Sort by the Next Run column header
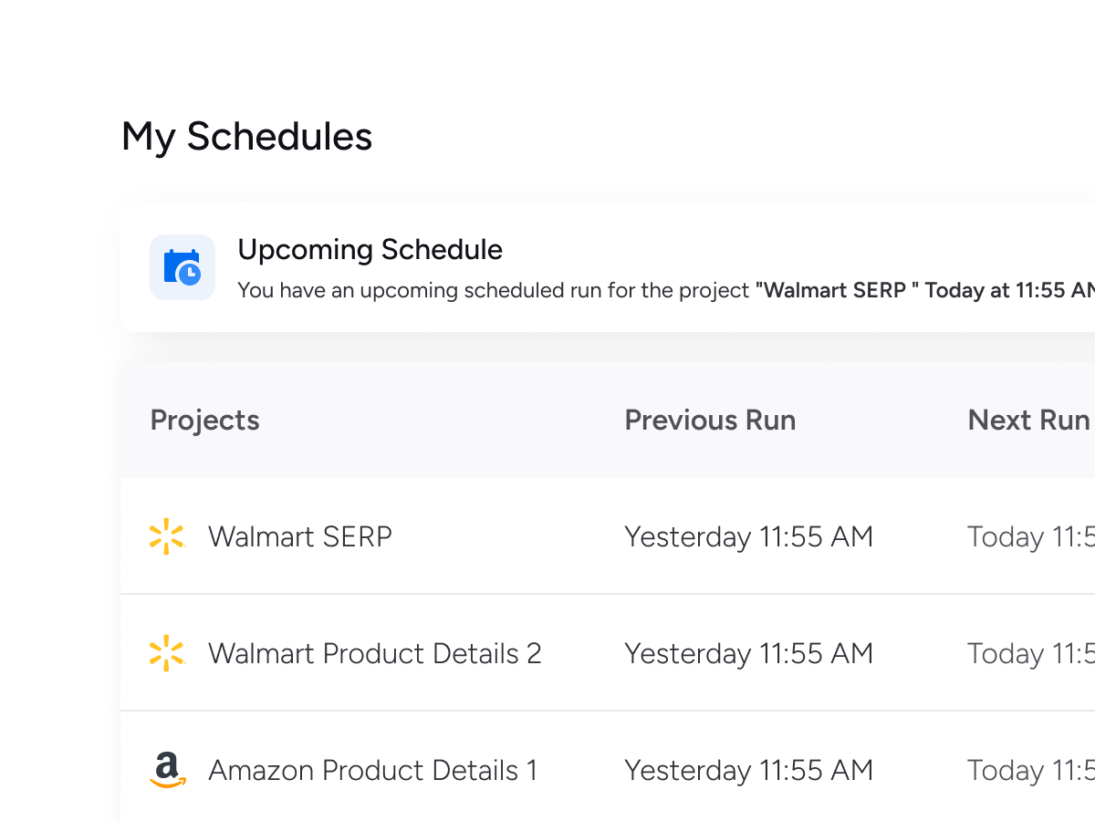1095x821 pixels. click(1029, 420)
